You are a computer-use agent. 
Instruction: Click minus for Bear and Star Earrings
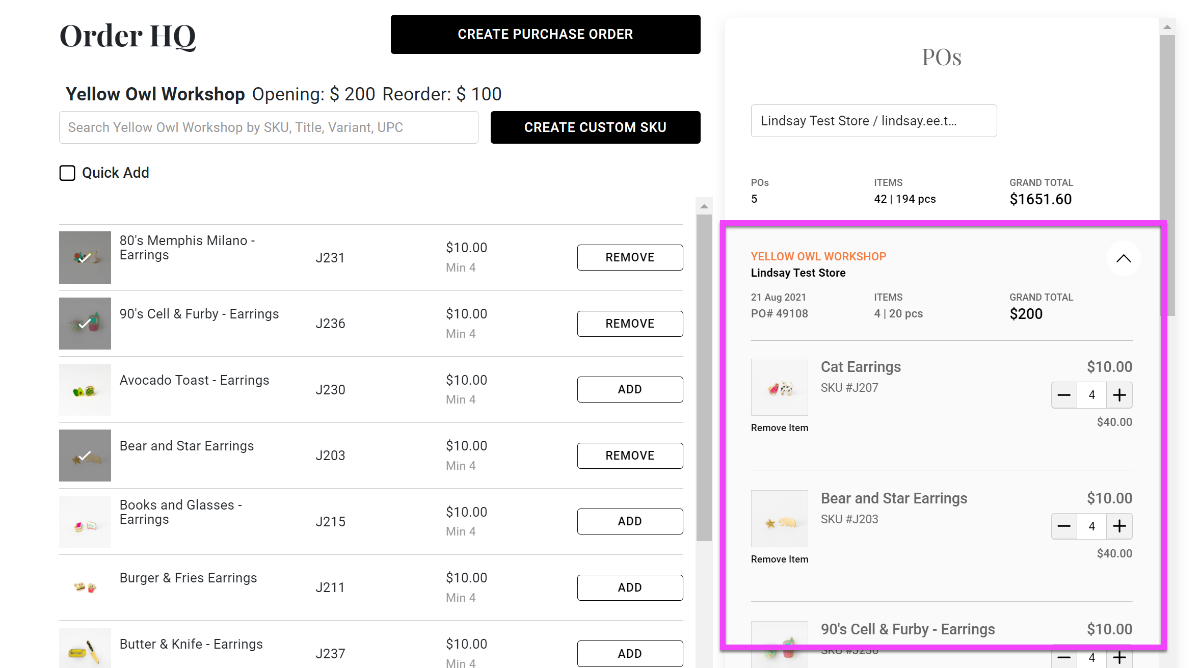1064,526
